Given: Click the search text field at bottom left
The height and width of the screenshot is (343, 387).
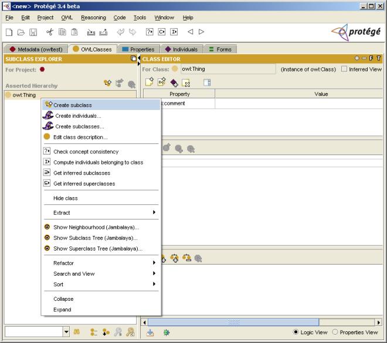Looking at the screenshot, I should click(x=34, y=332).
